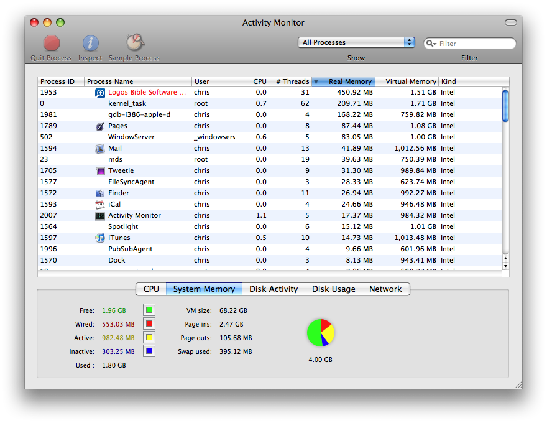Sort by User column header
Screen dimensions: 547x423
coord(214,81)
